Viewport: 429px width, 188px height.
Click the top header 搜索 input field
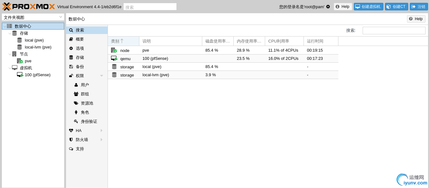click(x=150, y=7)
